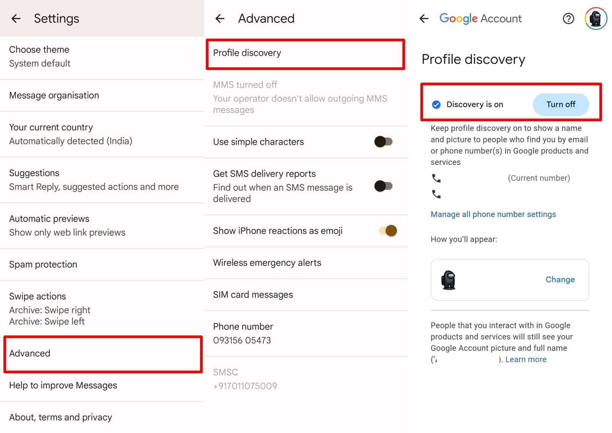Select Message organisation from the settings list

[54, 95]
